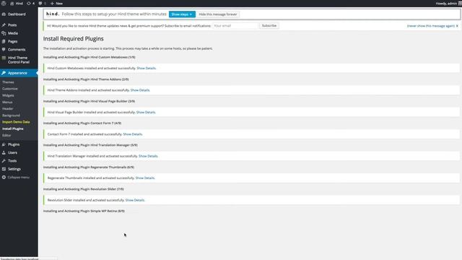The image size is (462, 260).
Task: Open the Themes submenu item
Action: [x=8, y=82]
